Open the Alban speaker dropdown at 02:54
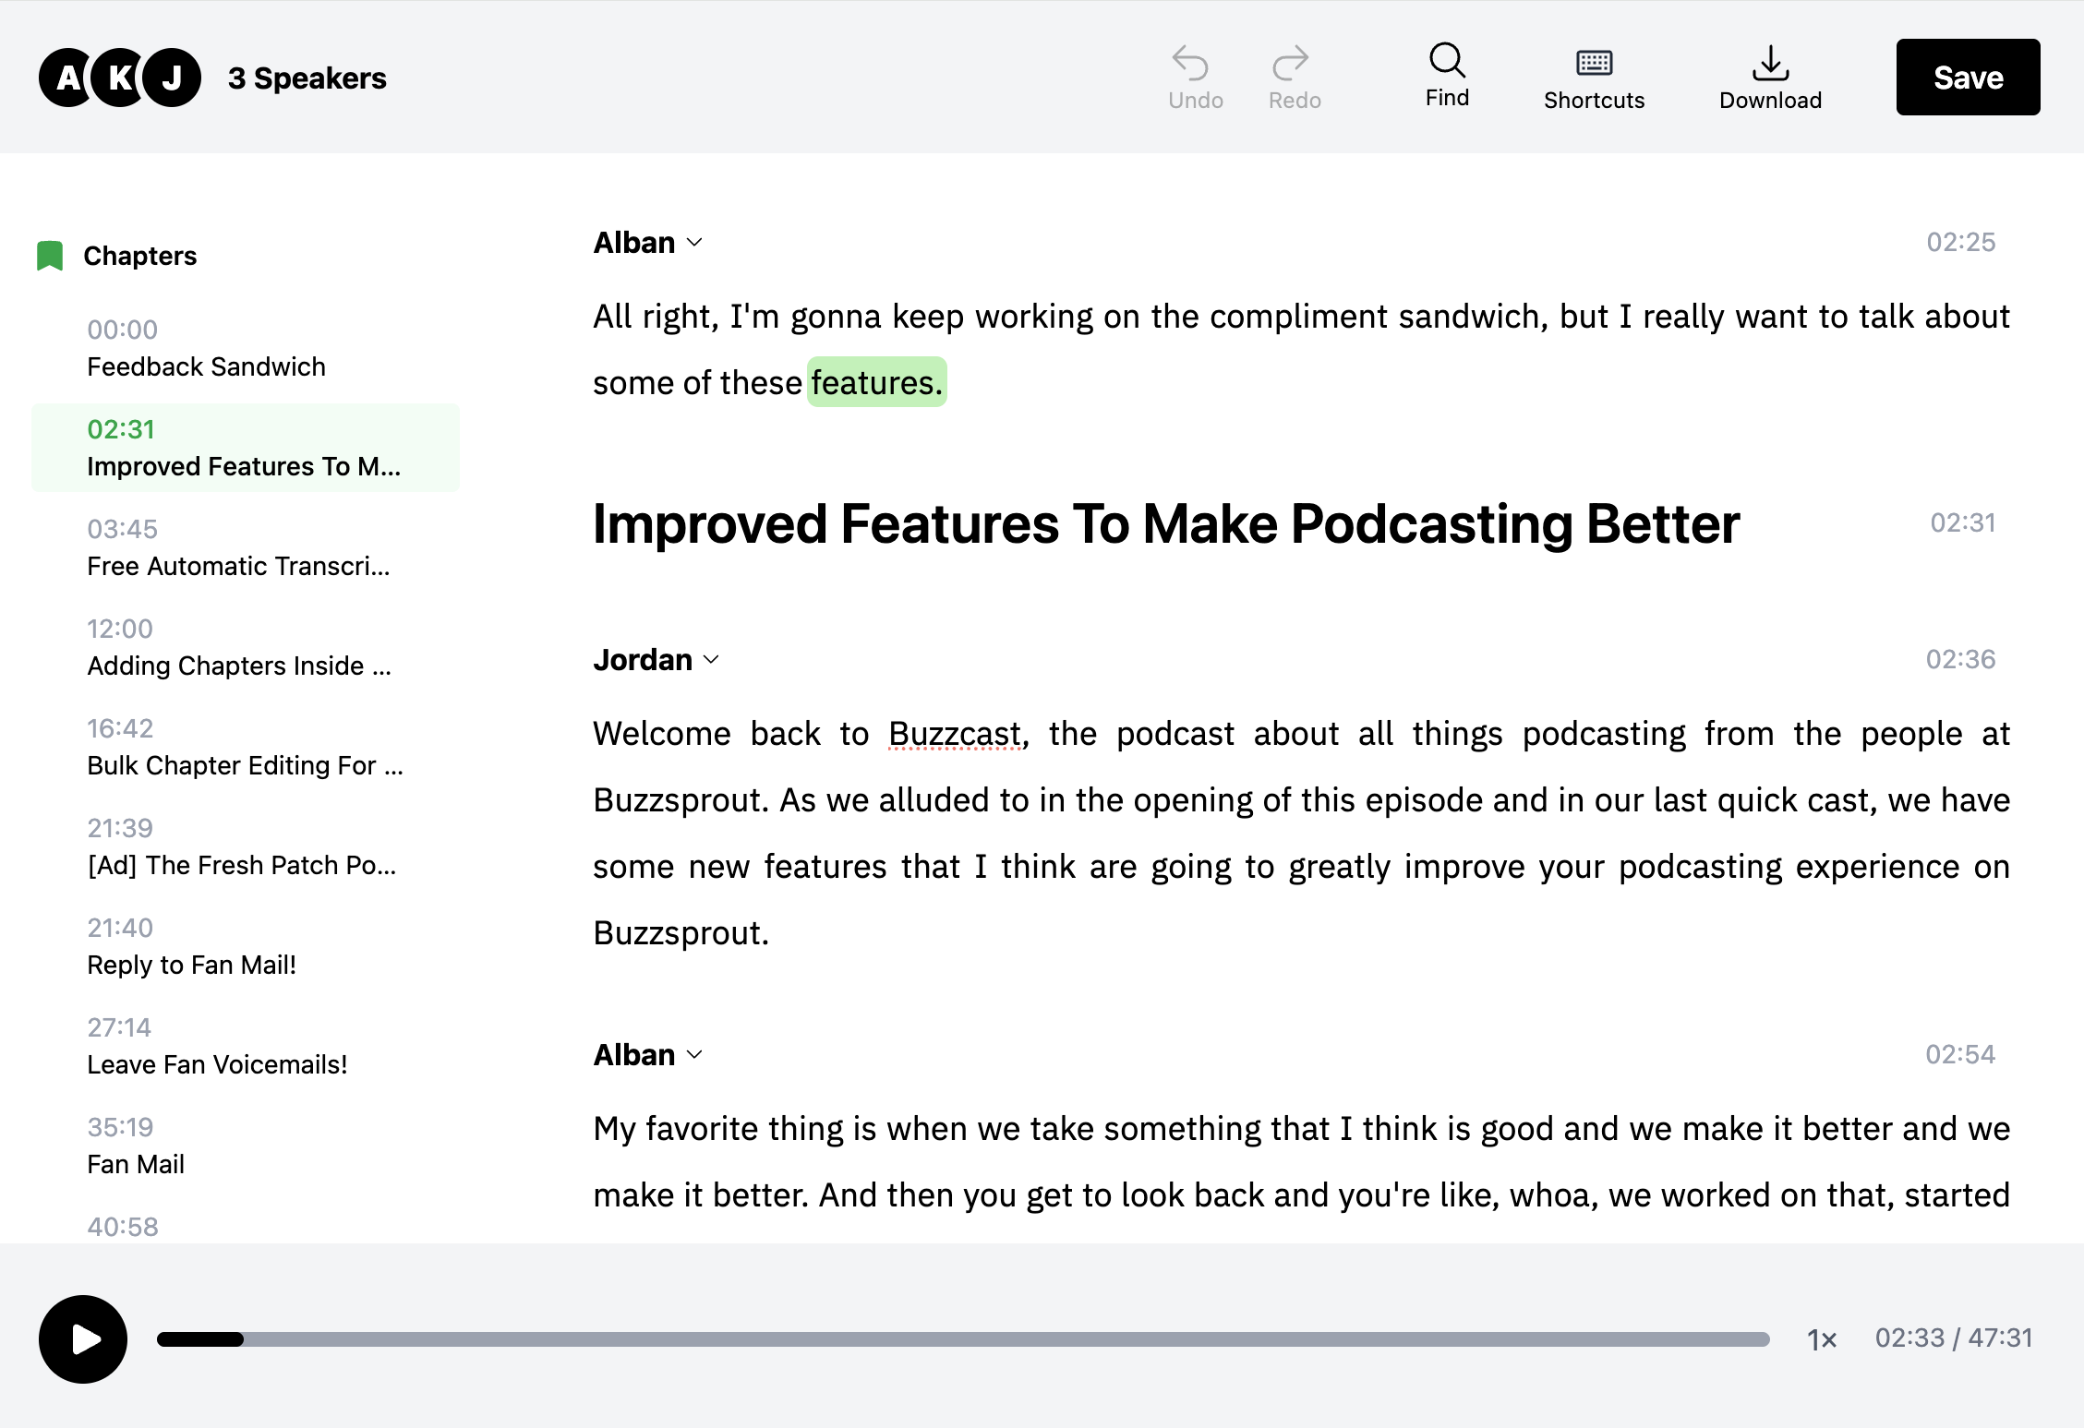The height and width of the screenshot is (1428, 2084). coord(695,1054)
